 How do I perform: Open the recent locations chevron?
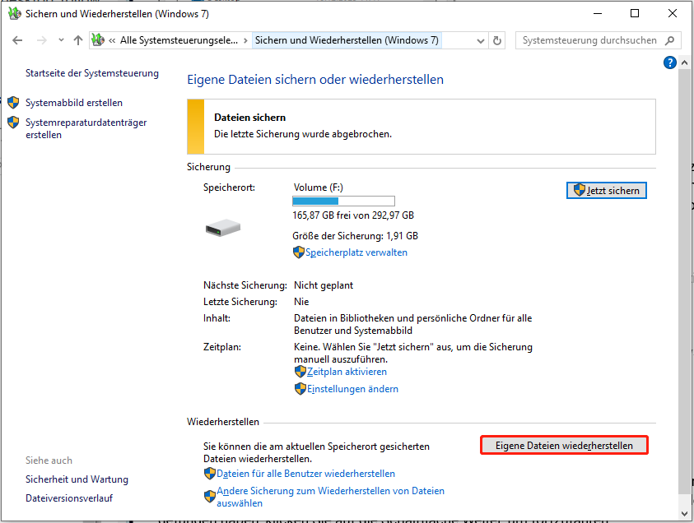click(x=61, y=40)
